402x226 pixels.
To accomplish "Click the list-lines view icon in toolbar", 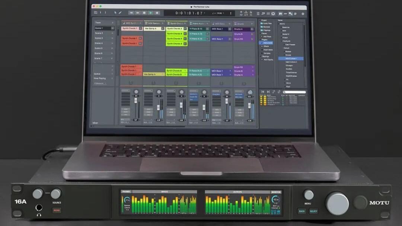I will pos(258,13).
